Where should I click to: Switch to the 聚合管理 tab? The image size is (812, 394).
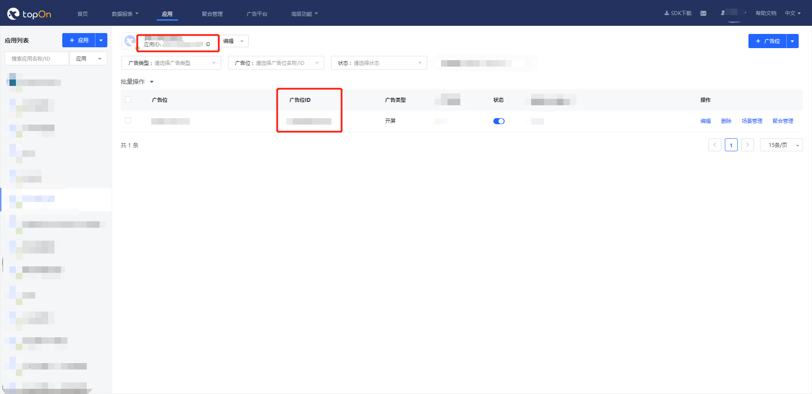point(211,13)
